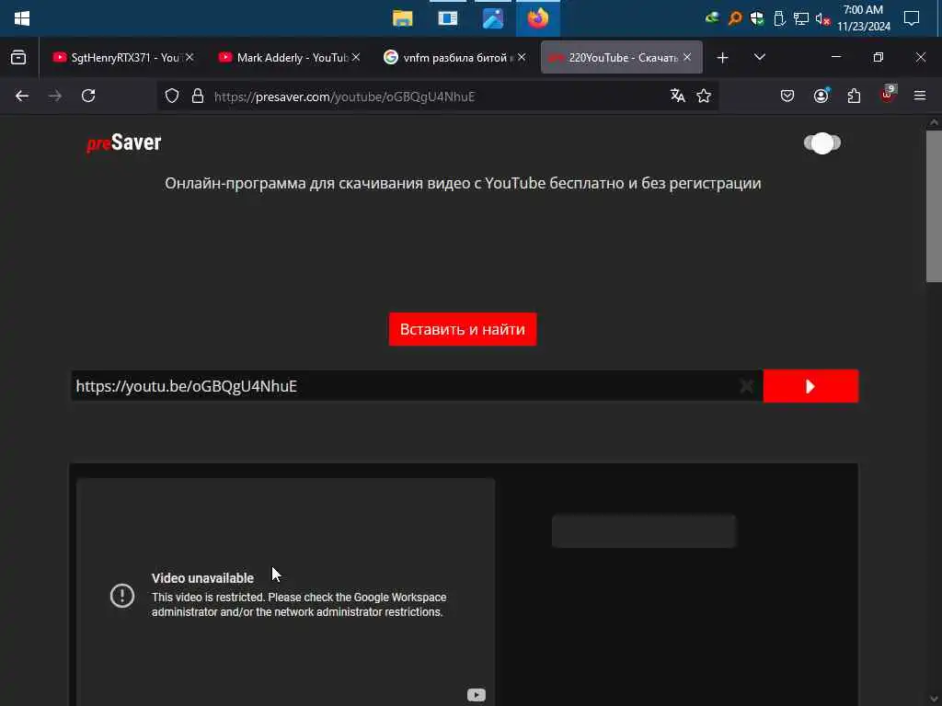Open the YouTube logo in the player
The height and width of the screenshot is (706, 942).
point(477,695)
